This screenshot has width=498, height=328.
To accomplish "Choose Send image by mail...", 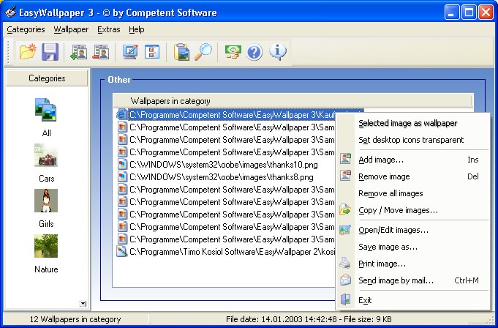I will click(412, 280).
